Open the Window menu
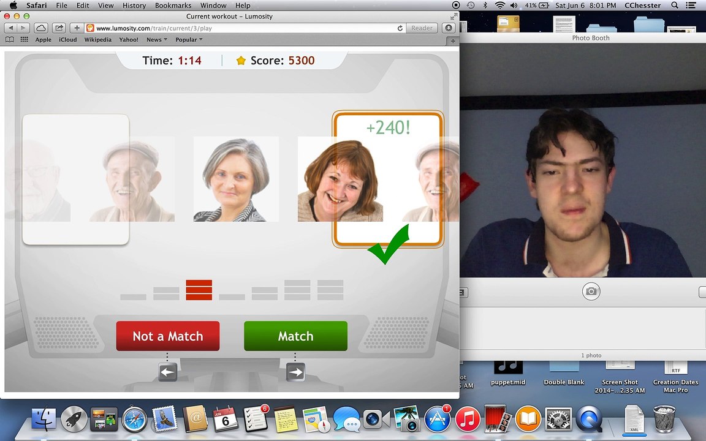The image size is (706, 441). pyautogui.click(x=213, y=6)
